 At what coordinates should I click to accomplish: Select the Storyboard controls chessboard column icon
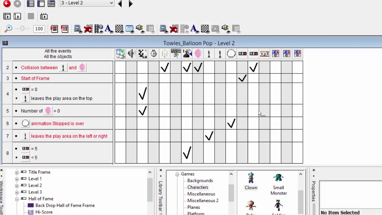coord(143,53)
